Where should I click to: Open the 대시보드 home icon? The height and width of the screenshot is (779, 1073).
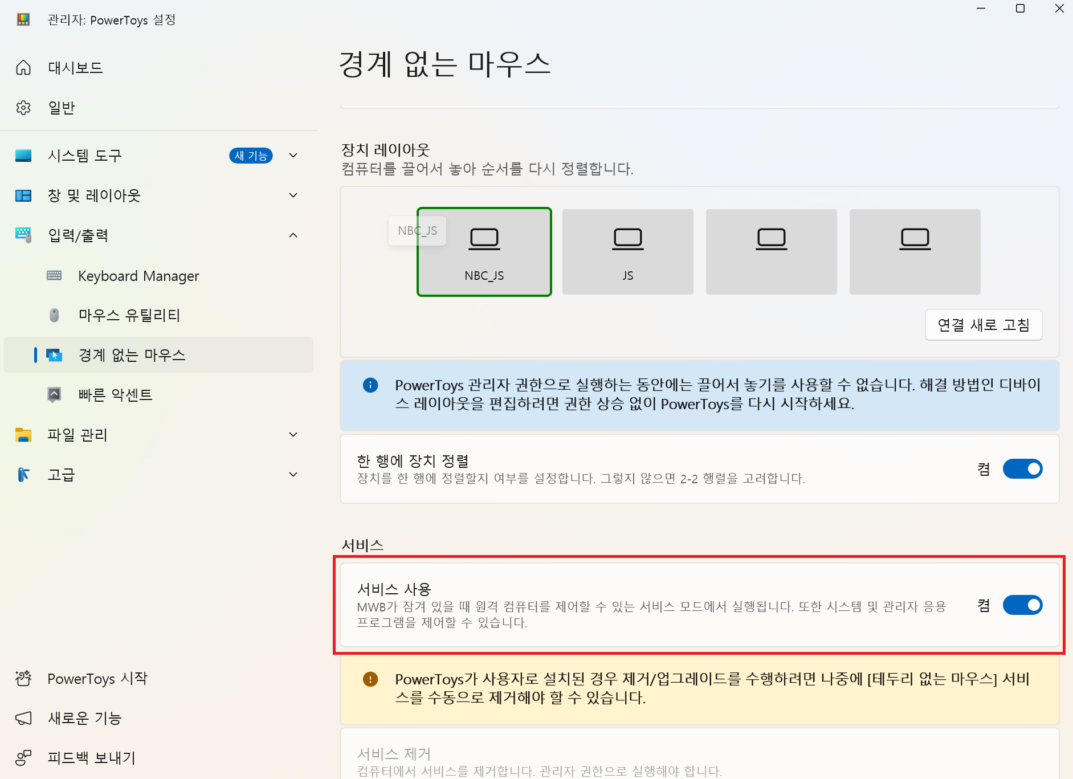pos(23,67)
